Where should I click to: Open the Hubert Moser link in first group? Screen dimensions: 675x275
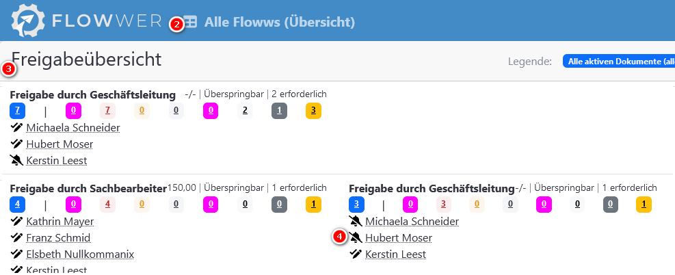tap(59, 144)
